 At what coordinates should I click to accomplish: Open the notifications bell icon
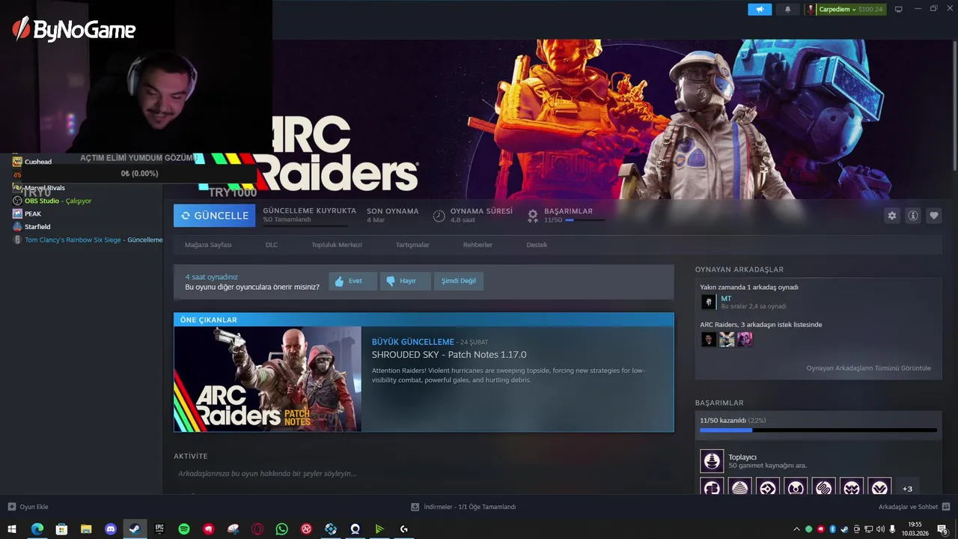[787, 10]
